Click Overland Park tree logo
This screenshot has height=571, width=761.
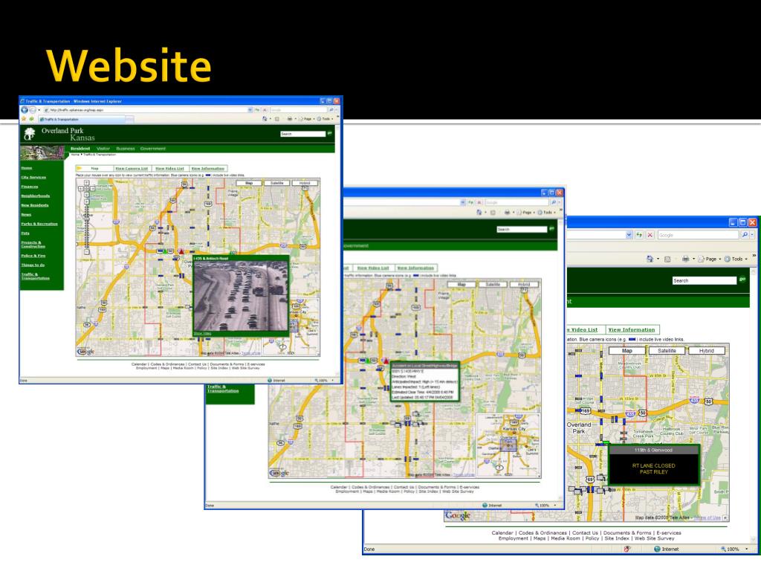click(x=30, y=134)
